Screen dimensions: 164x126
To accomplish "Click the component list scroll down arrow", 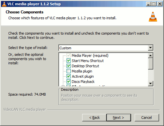I will (x=151, y=84).
